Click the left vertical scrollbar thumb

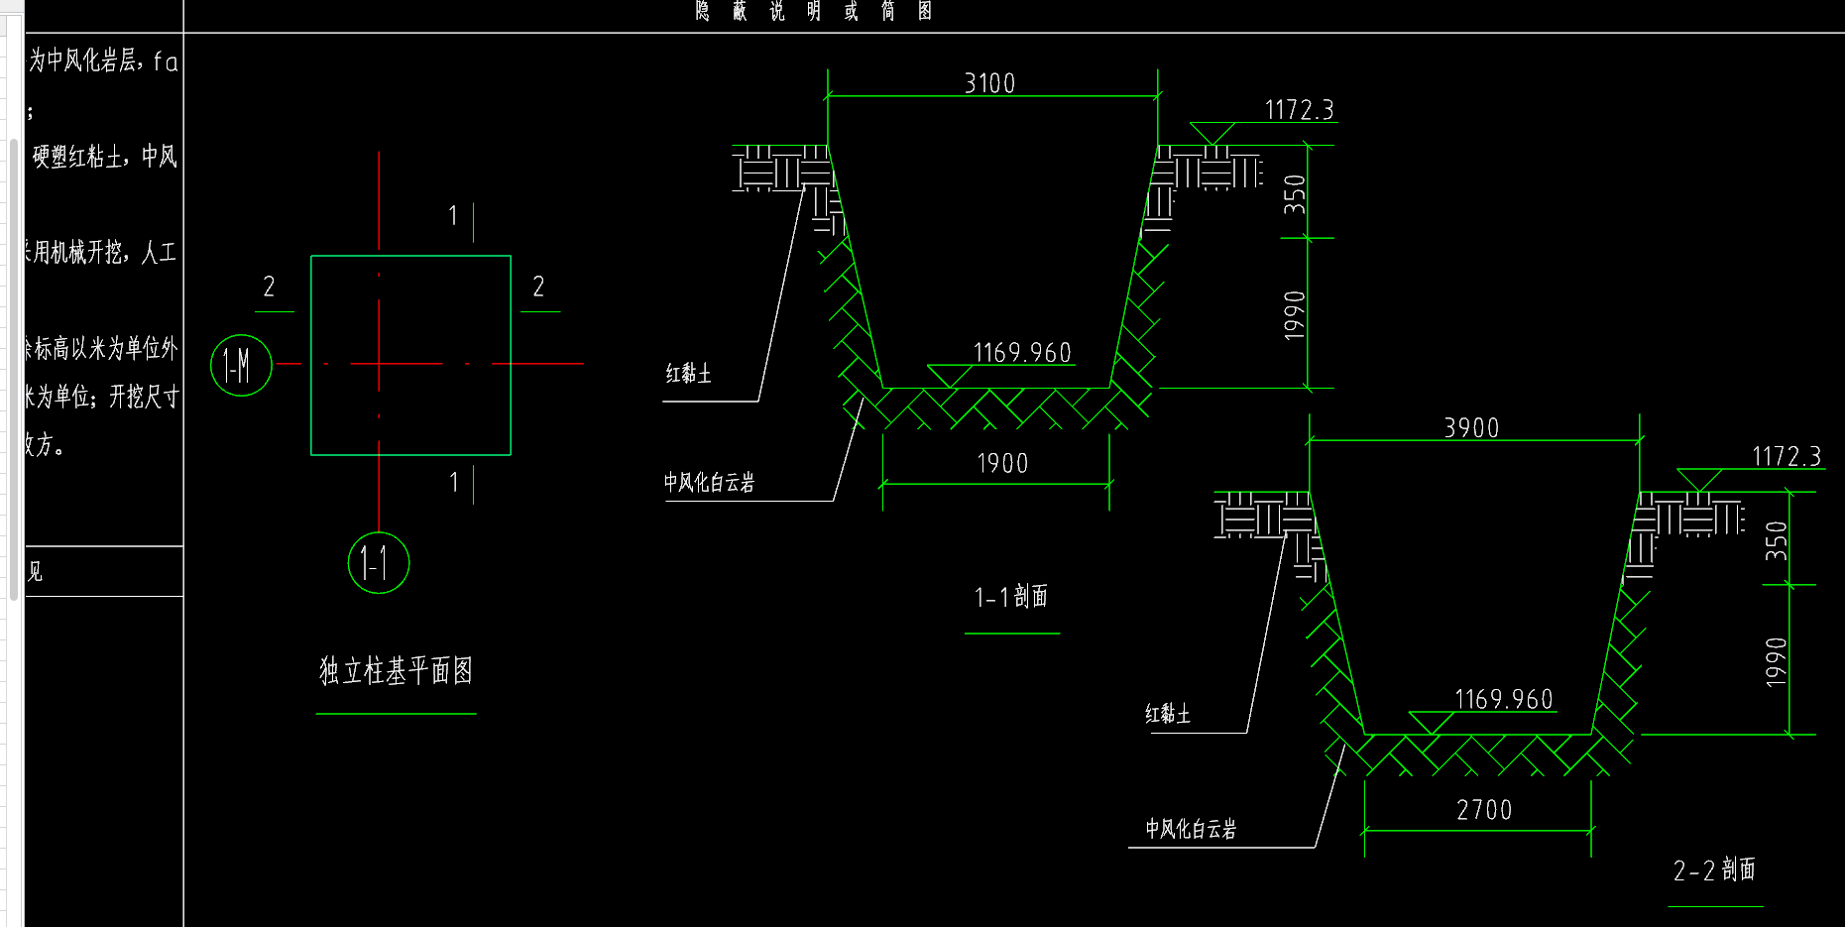(x=14, y=369)
